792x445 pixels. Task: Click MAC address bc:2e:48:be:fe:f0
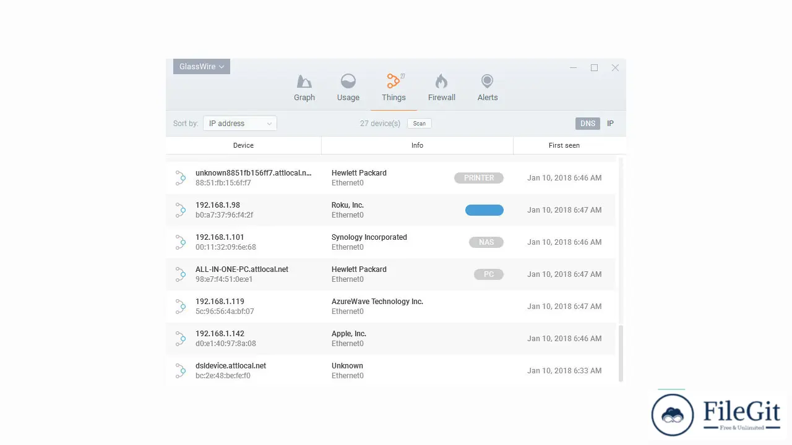223,376
